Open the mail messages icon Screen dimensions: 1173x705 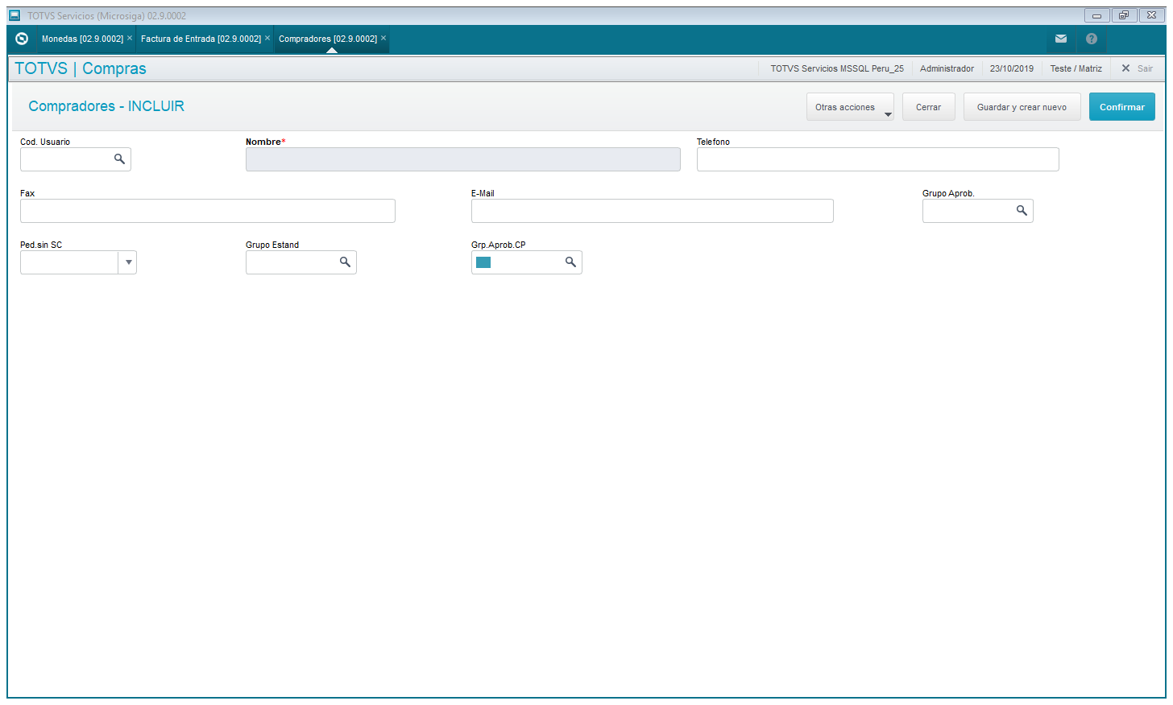click(1061, 39)
